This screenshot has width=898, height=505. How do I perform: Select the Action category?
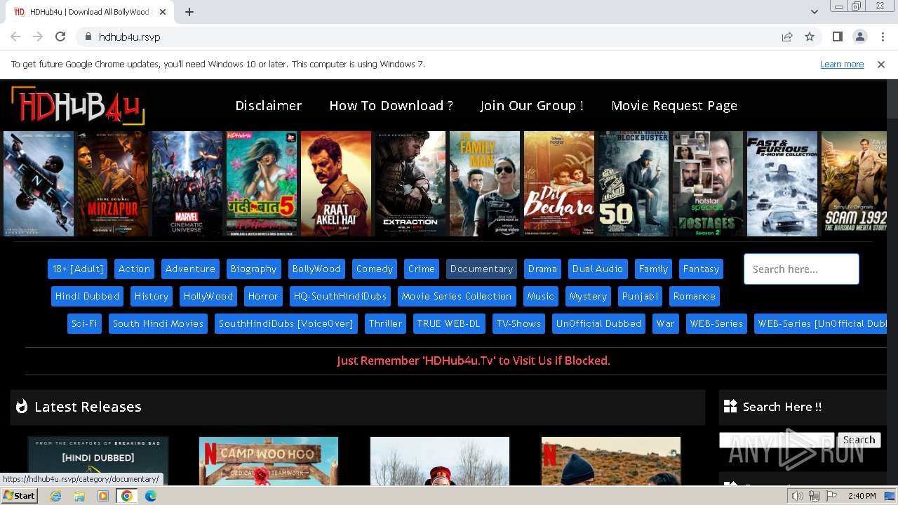tap(134, 269)
